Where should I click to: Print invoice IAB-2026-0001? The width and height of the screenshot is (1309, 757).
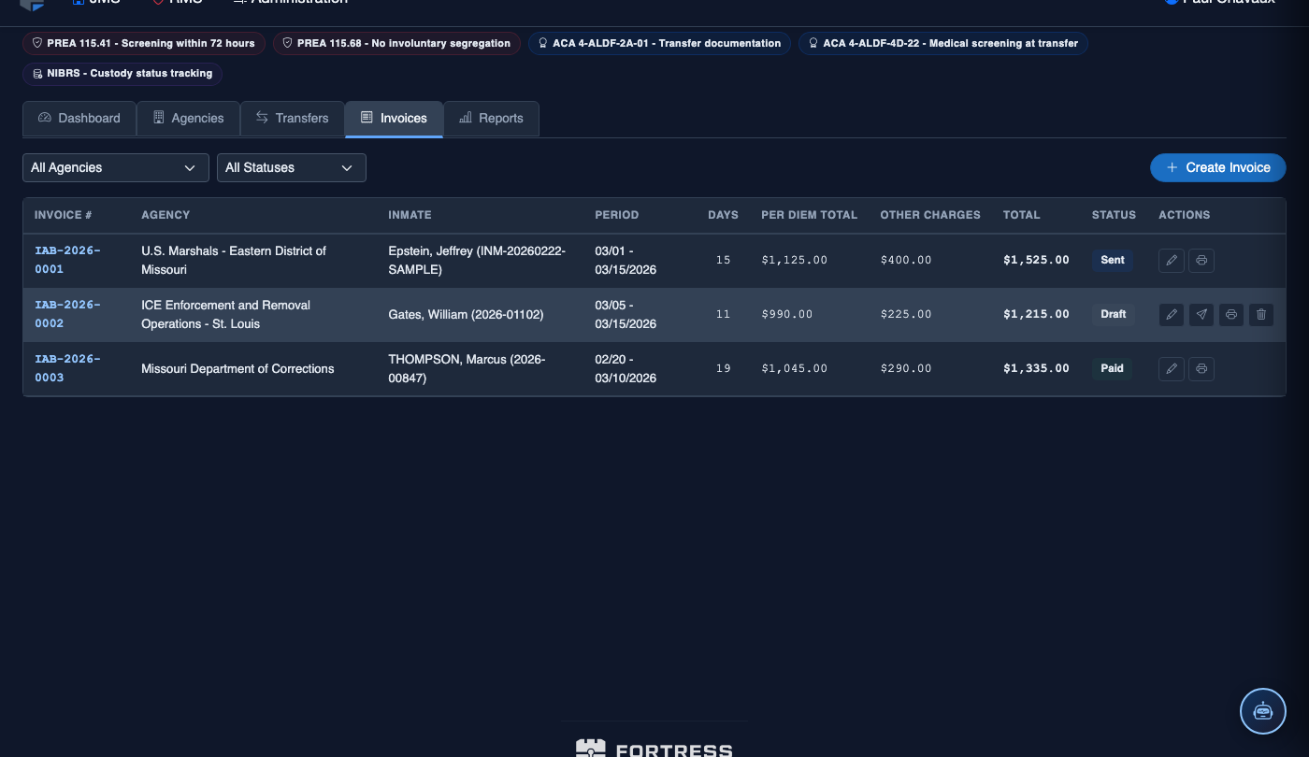point(1201,261)
